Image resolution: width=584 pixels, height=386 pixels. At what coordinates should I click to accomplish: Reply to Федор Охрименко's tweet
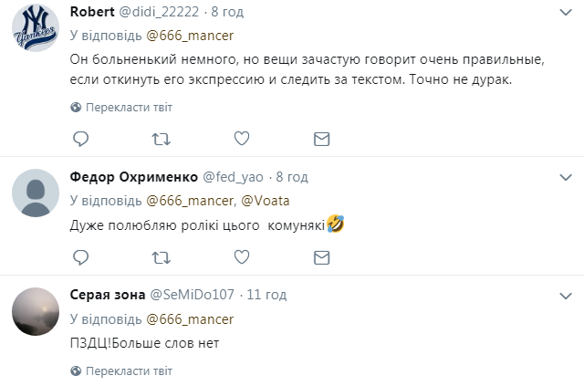pyautogui.click(x=80, y=257)
